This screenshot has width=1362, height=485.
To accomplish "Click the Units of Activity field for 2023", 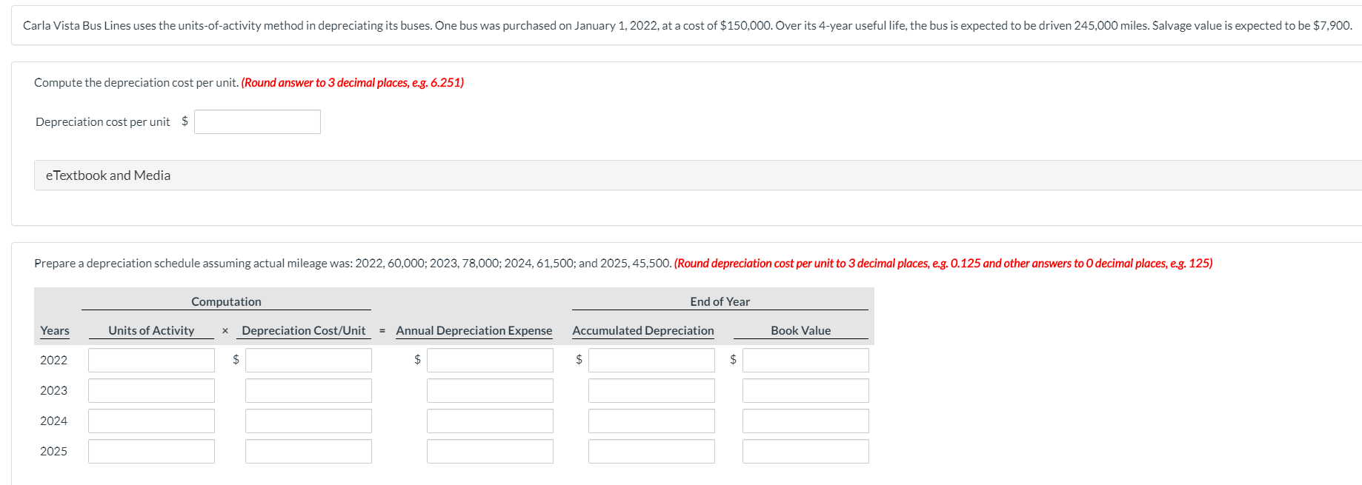I will (x=150, y=390).
